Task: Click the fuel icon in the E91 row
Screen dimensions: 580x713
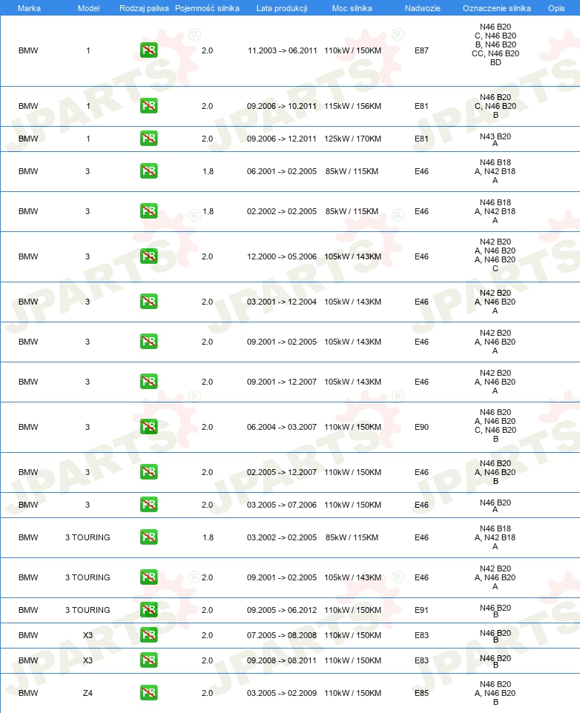Action: pos(149,610)
